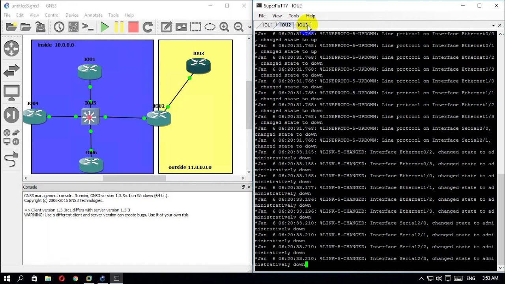
Task: Select router IOU6 at the bottom
Action: (91, 165)
